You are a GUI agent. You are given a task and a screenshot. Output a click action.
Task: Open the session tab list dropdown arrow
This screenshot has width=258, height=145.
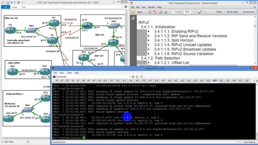point(254,81)
